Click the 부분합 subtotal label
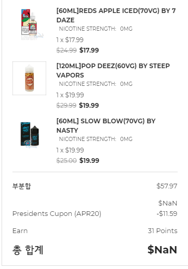 (x=22, y=186)
